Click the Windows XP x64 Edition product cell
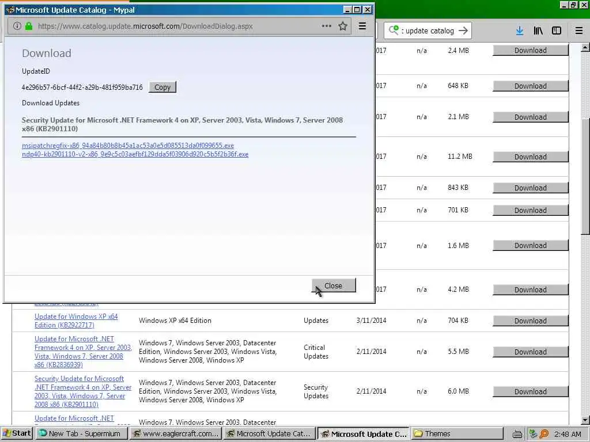590x442 pixels. [x=175, y=321]
